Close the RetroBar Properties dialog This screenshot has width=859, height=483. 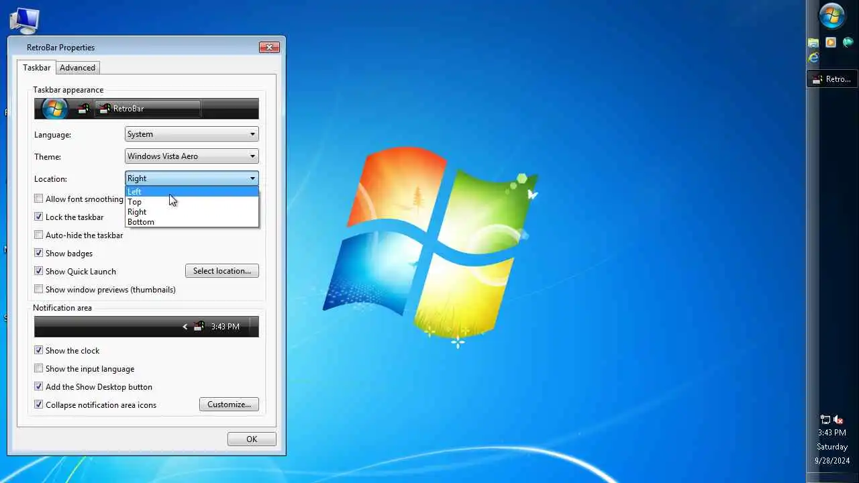coord(269,47)
